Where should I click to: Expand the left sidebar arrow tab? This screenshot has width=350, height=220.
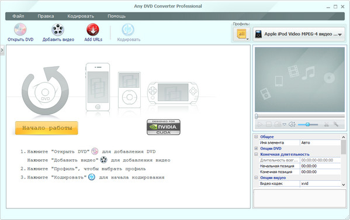[x=2, y=50]
